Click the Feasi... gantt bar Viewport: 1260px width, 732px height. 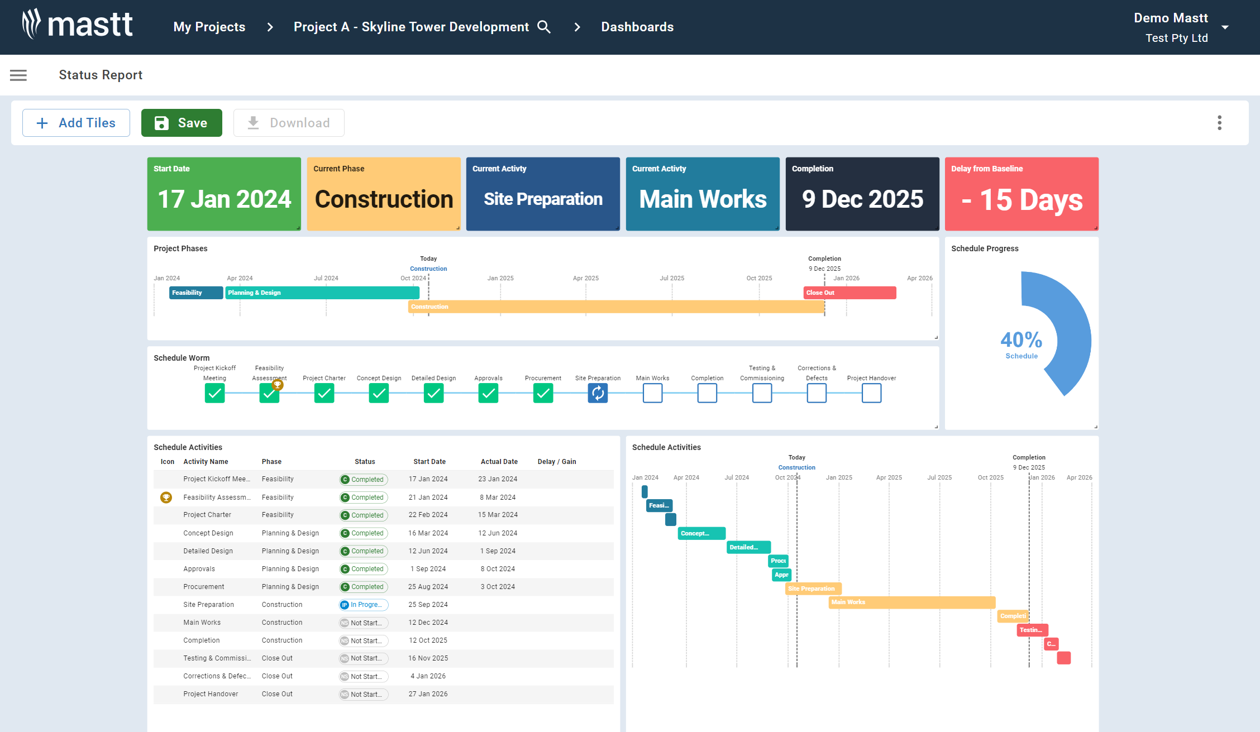tap(660, 505)
